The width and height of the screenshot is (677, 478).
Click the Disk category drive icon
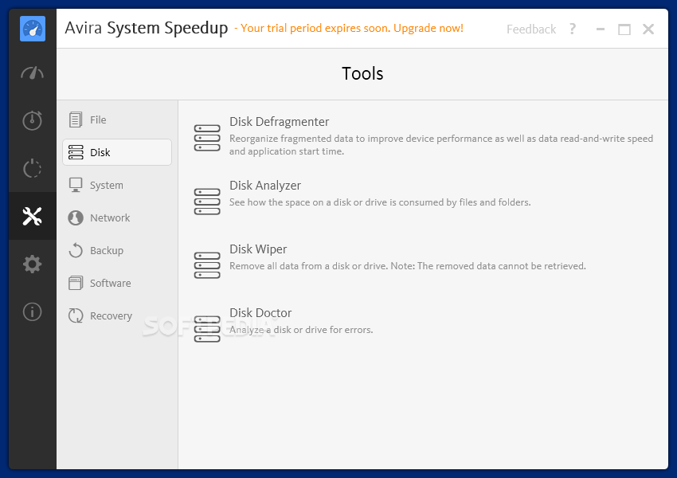point(76,152)
